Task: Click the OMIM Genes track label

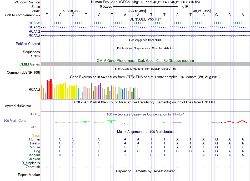Action: pos(30,64)
